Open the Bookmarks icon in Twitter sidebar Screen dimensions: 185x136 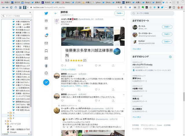[x=46, y=51]
